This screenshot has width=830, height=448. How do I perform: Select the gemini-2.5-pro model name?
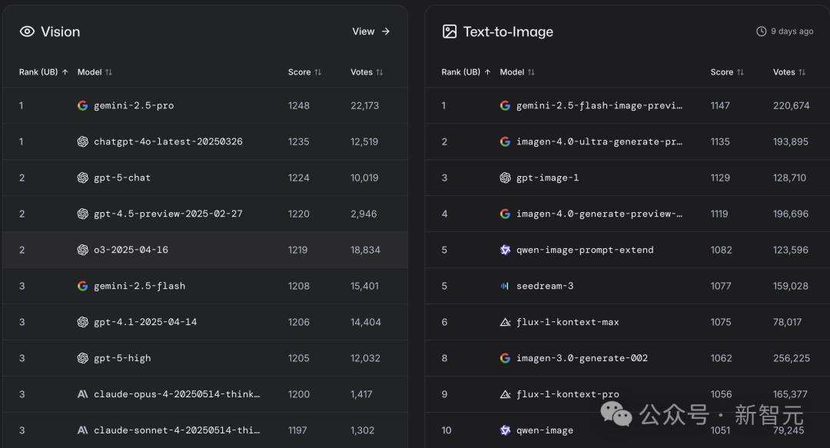[x=134, y=105]
